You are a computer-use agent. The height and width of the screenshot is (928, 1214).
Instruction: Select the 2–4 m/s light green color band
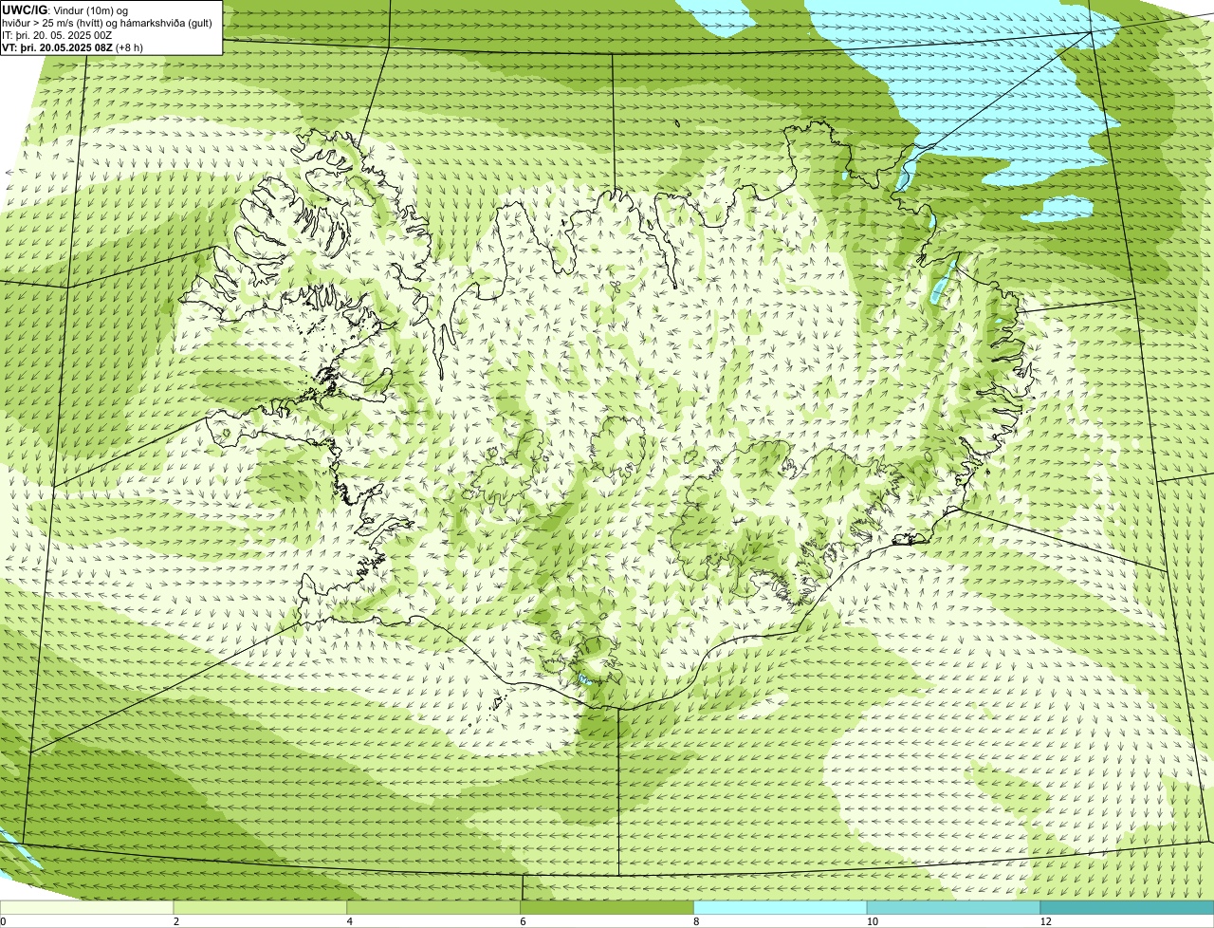tap(261, 907)
